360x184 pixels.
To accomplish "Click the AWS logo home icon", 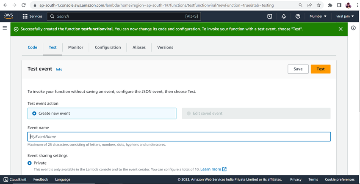I will 8,16.
